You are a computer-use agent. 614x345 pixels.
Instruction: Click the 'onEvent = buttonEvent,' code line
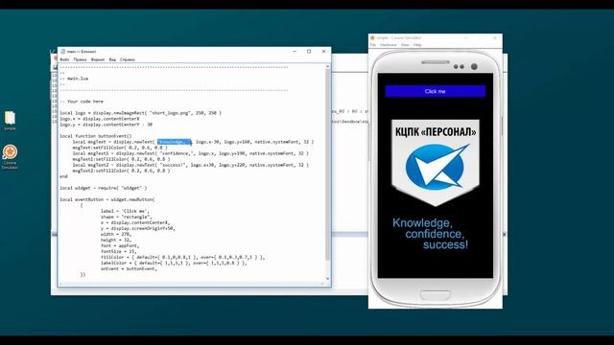pos(129,268)
